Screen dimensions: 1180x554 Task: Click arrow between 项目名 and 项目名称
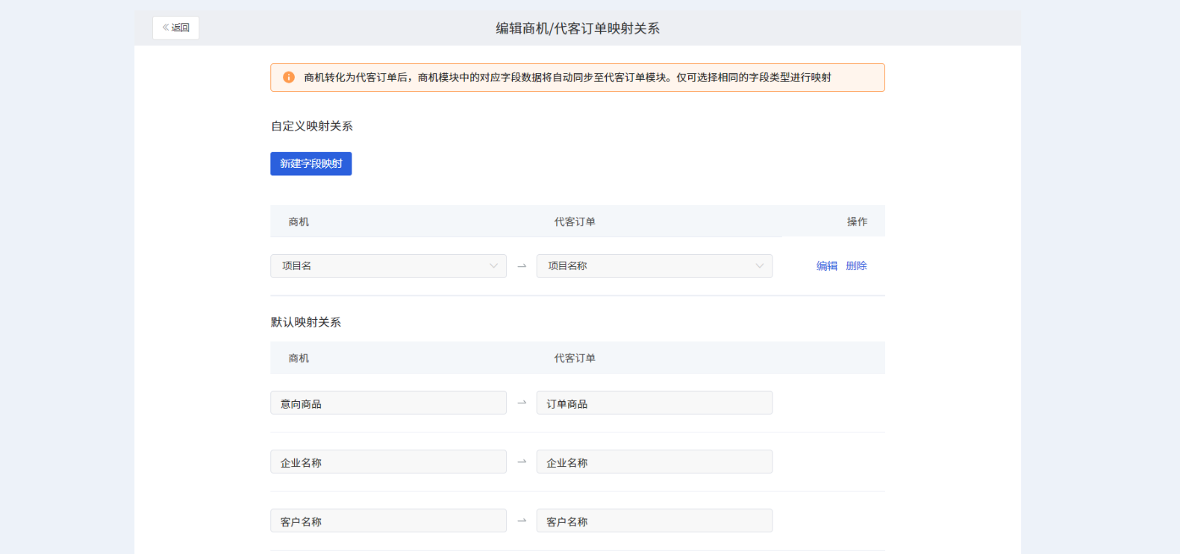(x=522, y=266)
